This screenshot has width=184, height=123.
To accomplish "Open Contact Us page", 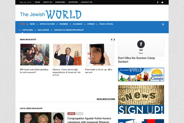I will click(86, 2).
